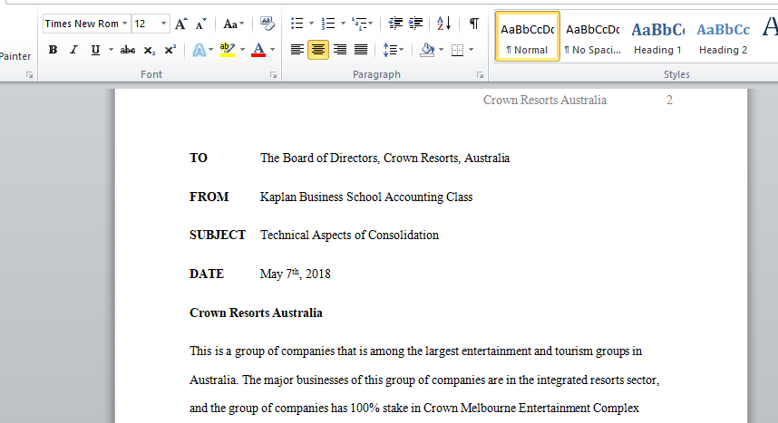
Task: Click the Crown Resorts Australia page header
Action: 545,101
